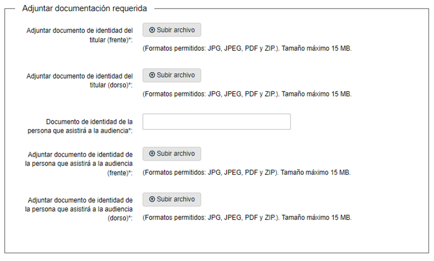The image size is (434, 261).
Task: Click label 'Adjuntar documento de identidad del titular (dorso)'
Action: tap(80, 81)
